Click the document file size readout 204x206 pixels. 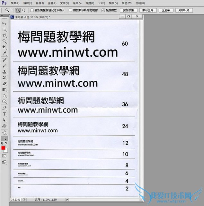pyautogui.click(x=46, y=200)
